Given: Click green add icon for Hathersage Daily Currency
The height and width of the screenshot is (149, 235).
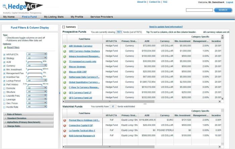Looking at the screenshot, I should (64, 77).
